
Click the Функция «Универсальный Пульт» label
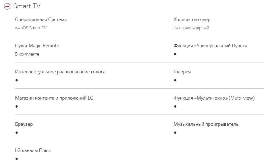point(210,46)
